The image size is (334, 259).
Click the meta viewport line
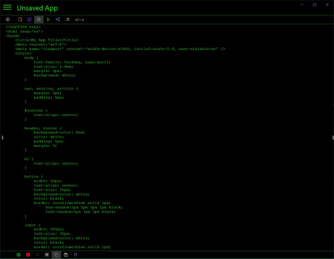(120, 49)
